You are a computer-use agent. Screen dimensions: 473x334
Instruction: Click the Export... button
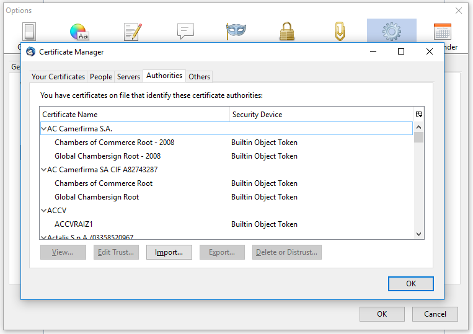pos(222,252)
